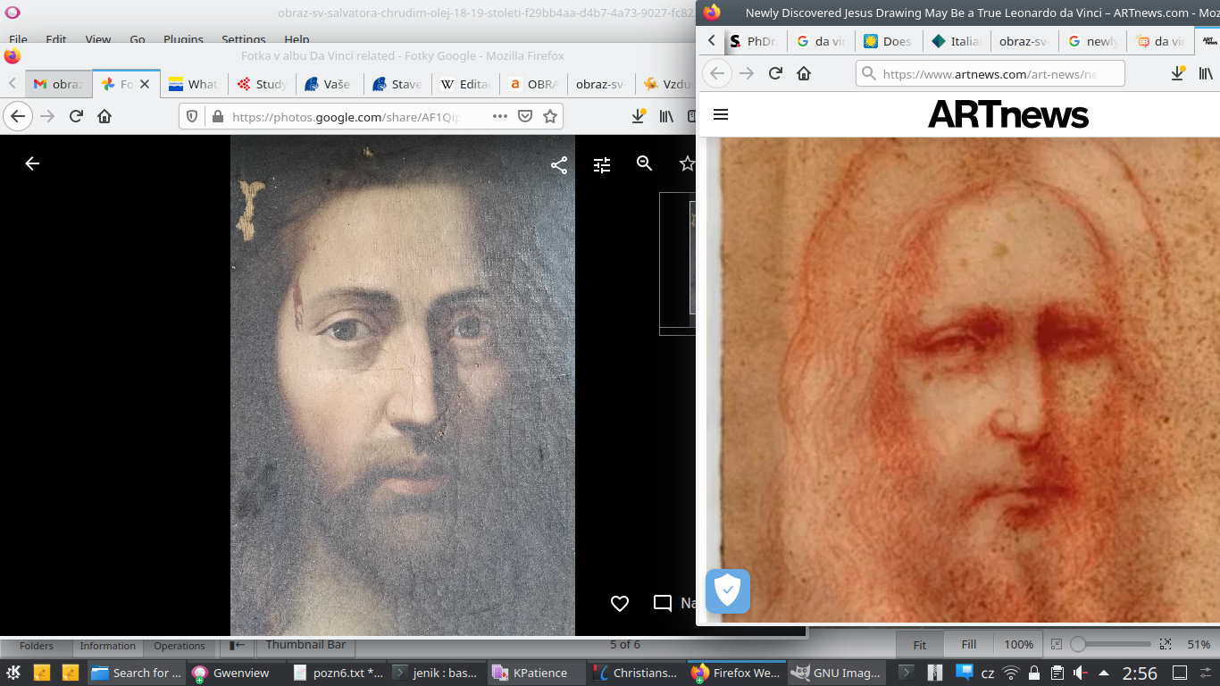The width and height of the screenshot is (1220, 686).
Task: Switch to Google 'newly' tab
Action: tap(1092, 41)
